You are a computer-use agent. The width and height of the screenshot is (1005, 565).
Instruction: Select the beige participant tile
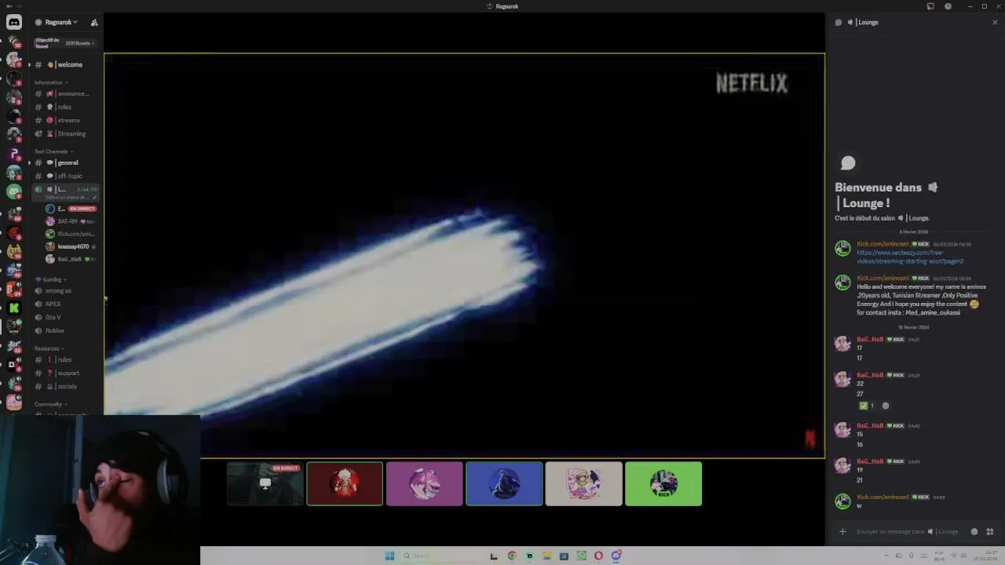tap(583, 483)
